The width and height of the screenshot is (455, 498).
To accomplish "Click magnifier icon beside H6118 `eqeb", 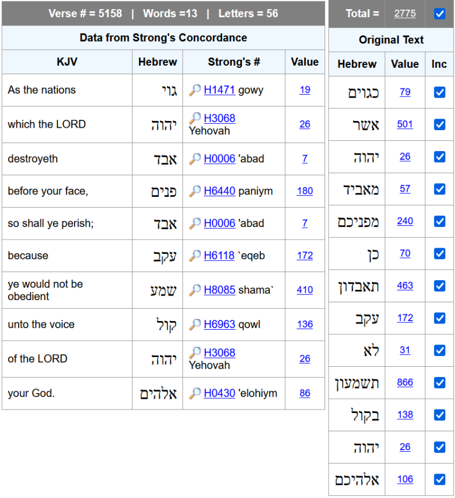I will click(195, 256).
